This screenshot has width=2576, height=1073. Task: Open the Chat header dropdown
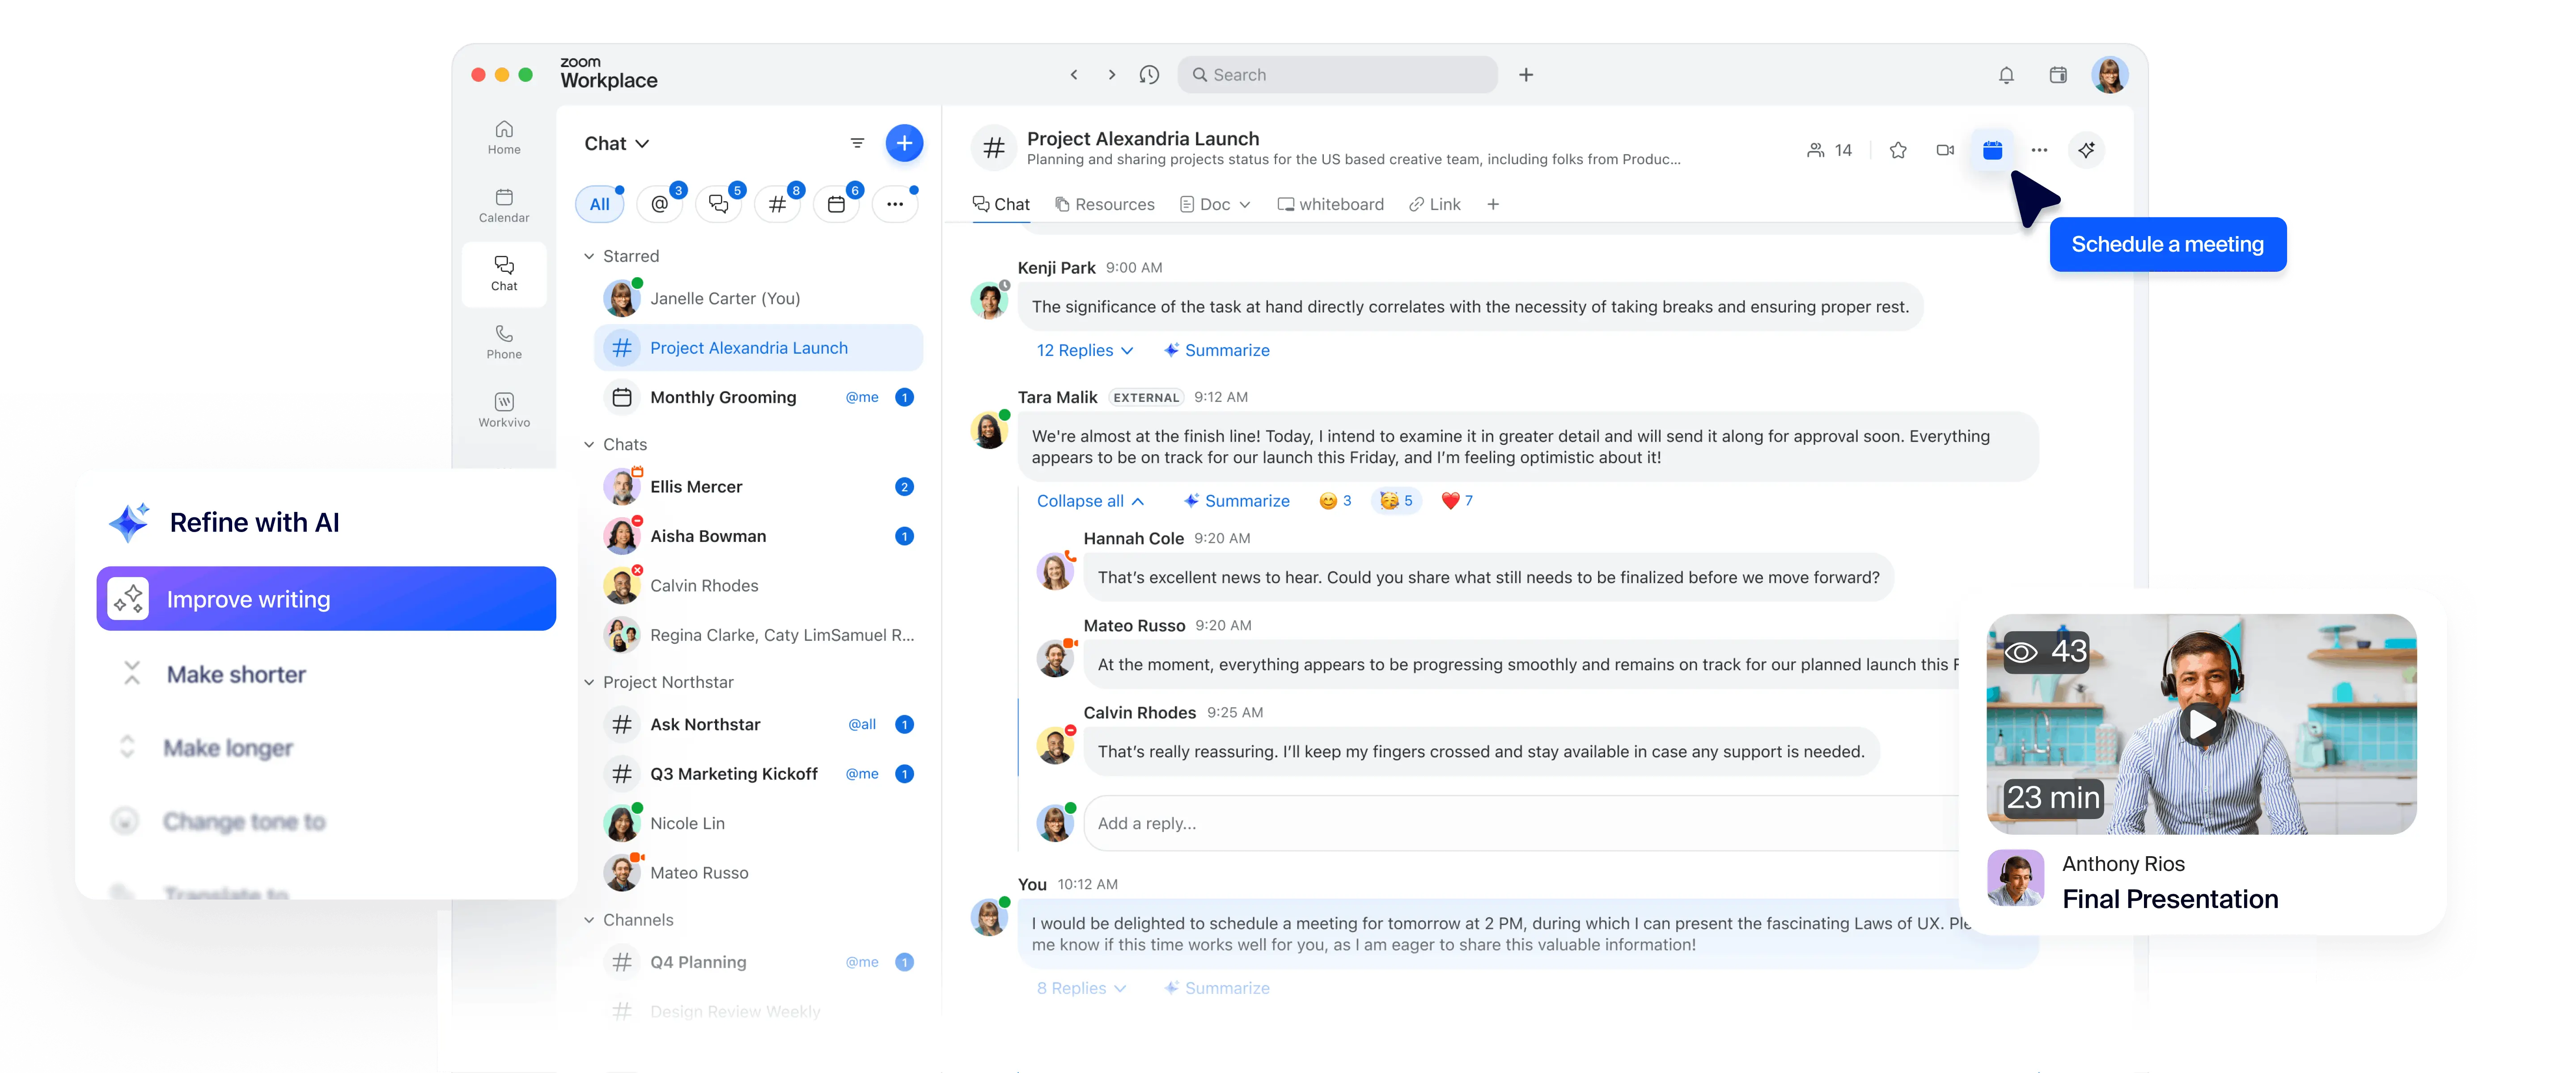(617, 144)
